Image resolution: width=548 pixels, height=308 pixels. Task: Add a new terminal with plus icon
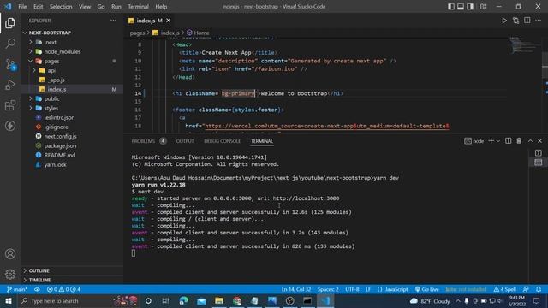click(x=491, y=140)
